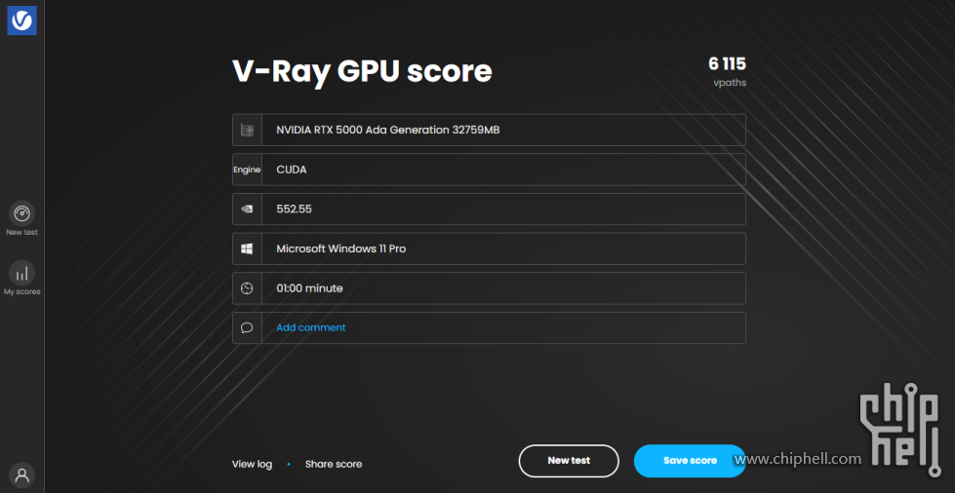Click the vpaths unit label
Image resolution: width=955 pixels, height=493 pixels.
tap(730, 83)
